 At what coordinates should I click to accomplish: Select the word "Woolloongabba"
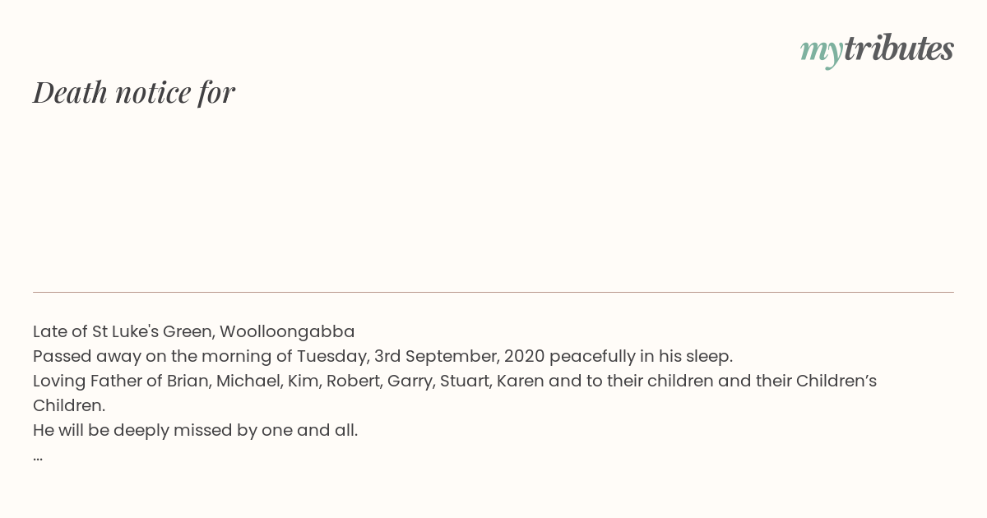tap(287, 332)
